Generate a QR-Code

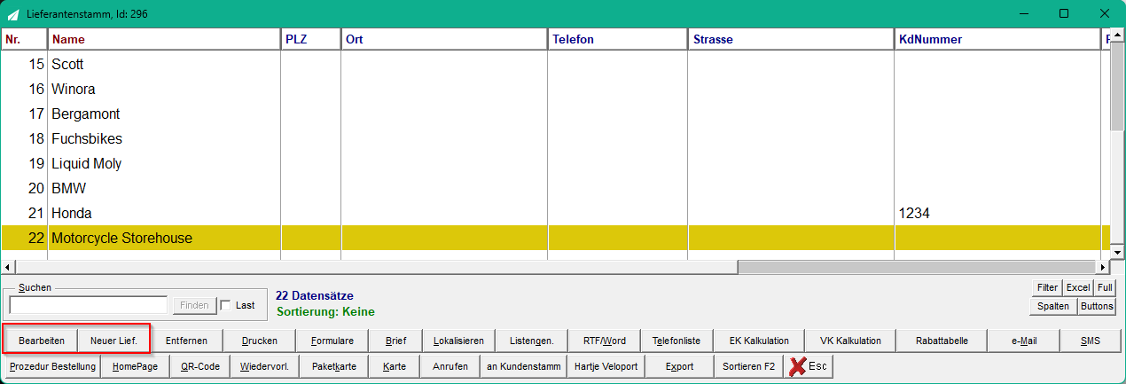coord(200,366)
